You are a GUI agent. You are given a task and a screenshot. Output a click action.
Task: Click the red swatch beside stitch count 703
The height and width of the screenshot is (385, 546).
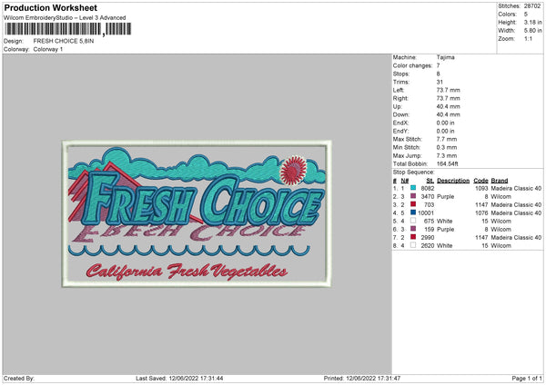pyautogui.click(x=413, y=204)
